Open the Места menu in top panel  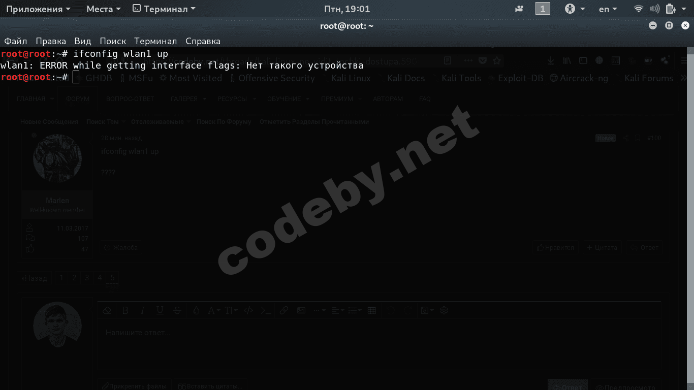click(104, 9)
